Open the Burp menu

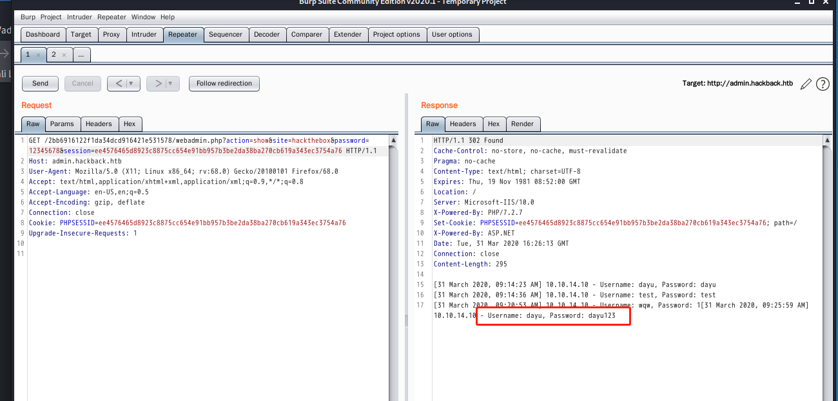click(x=28, y=17)
